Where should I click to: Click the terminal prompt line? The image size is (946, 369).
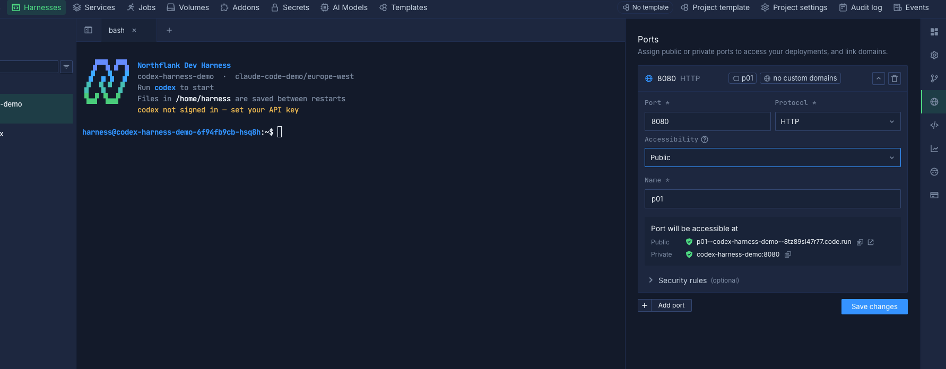[x=182, y=132]
